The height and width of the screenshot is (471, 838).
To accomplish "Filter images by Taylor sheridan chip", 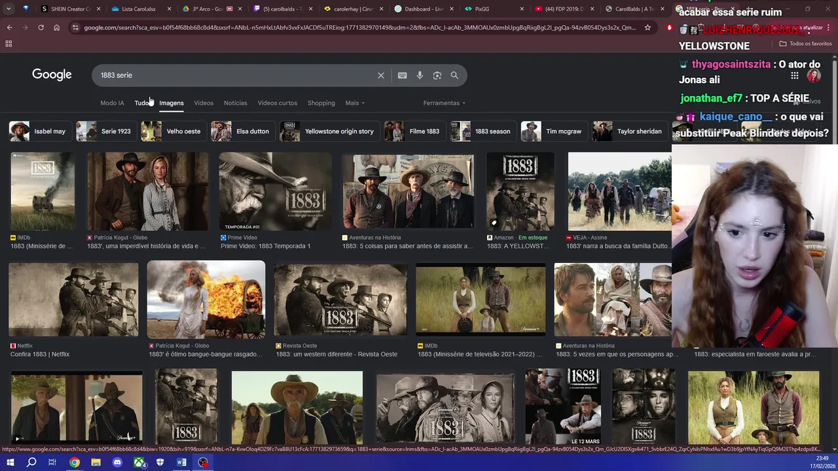I will click(628, 131).
